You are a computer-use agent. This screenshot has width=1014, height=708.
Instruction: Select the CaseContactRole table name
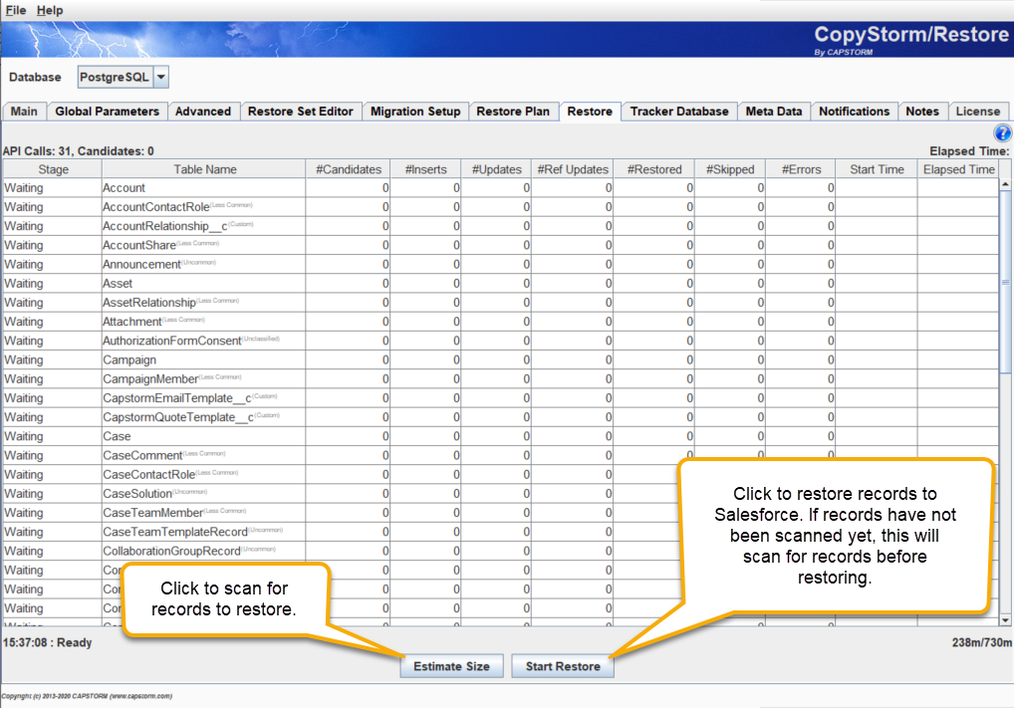[148, 475]
